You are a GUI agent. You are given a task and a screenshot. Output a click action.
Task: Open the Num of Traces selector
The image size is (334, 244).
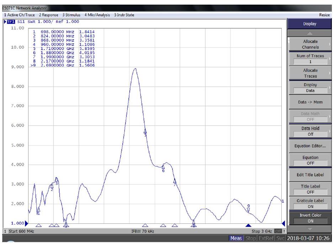click(309, 58)
